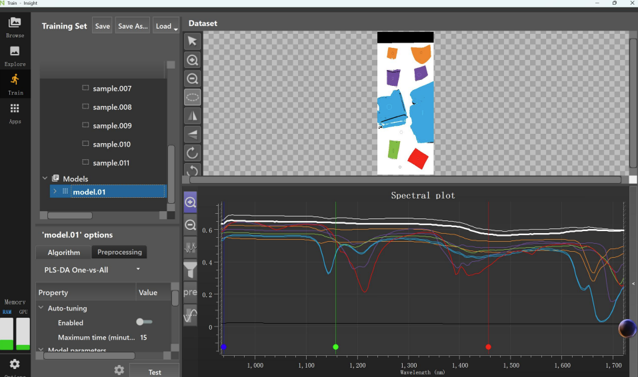Image resolution: width=638 pixels, height=377 pixels.
Task: Select the pointer arrow tool in Dataset toolbar
Action: pos(192,41)
